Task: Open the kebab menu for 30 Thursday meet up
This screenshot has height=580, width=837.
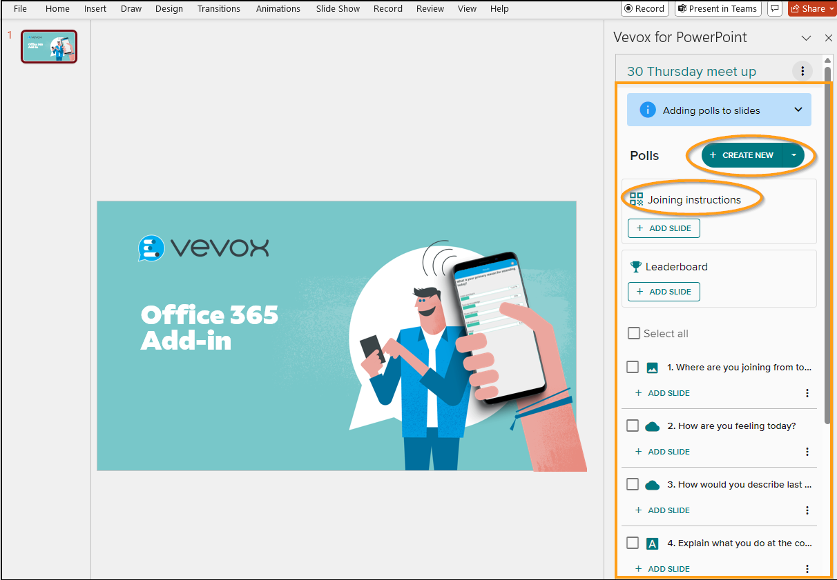Action: coord(802,70)
